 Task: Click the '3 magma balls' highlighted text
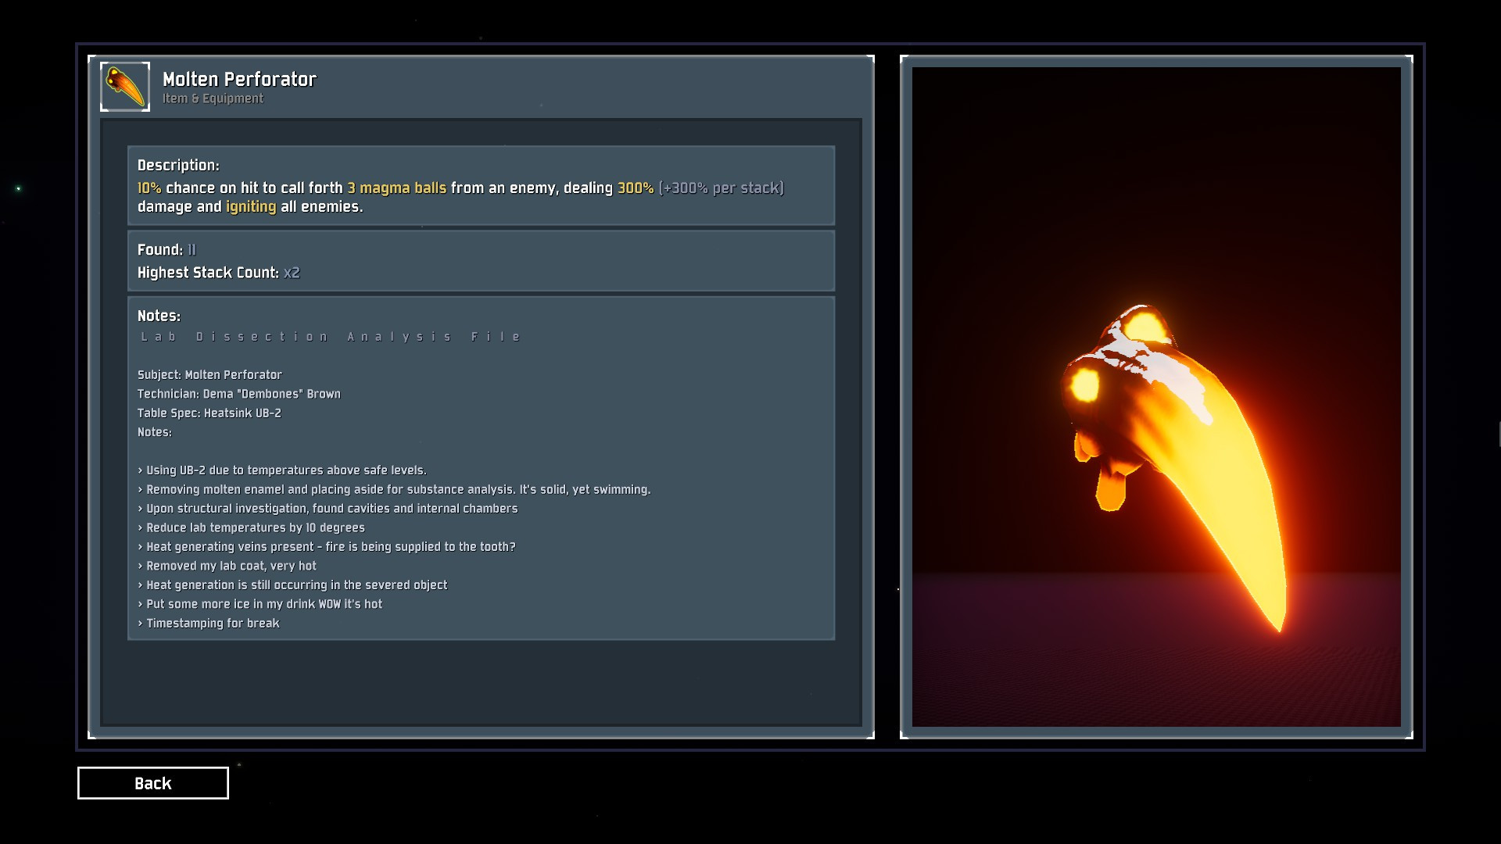(396, 188)
